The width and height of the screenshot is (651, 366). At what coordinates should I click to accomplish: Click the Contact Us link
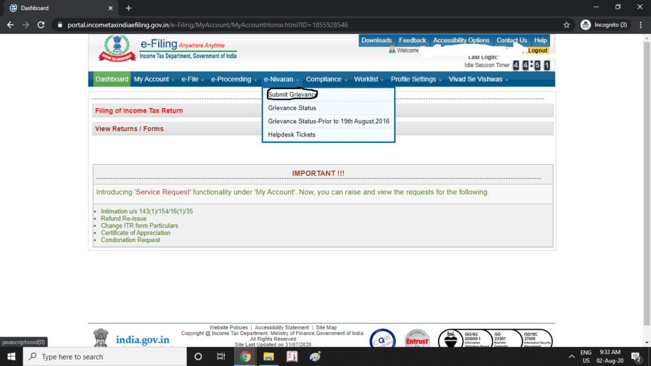pyautogui.click(x=512, y=40)
